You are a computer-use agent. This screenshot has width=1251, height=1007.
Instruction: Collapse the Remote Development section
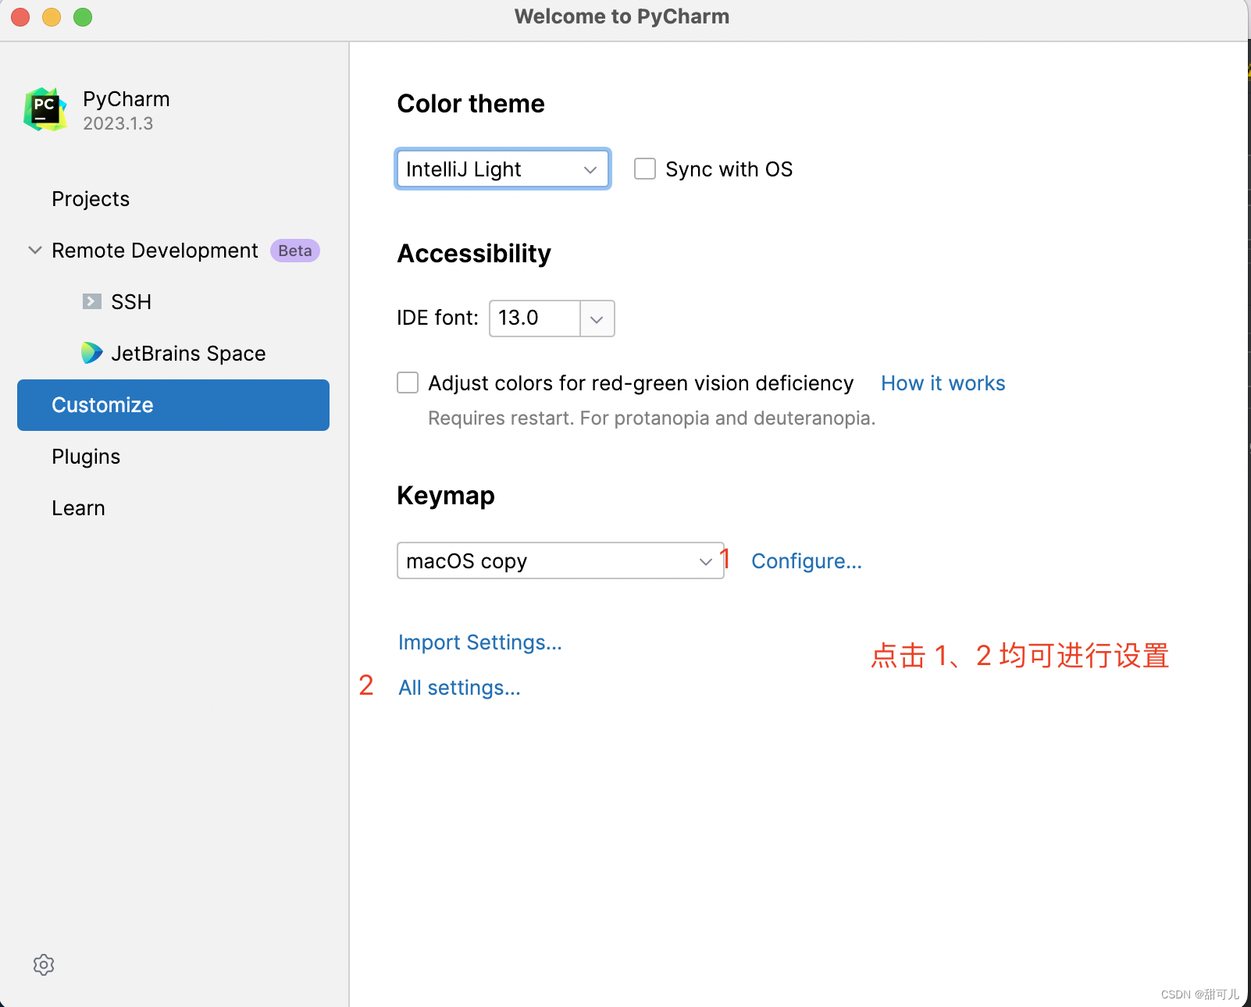click(34, 250)
